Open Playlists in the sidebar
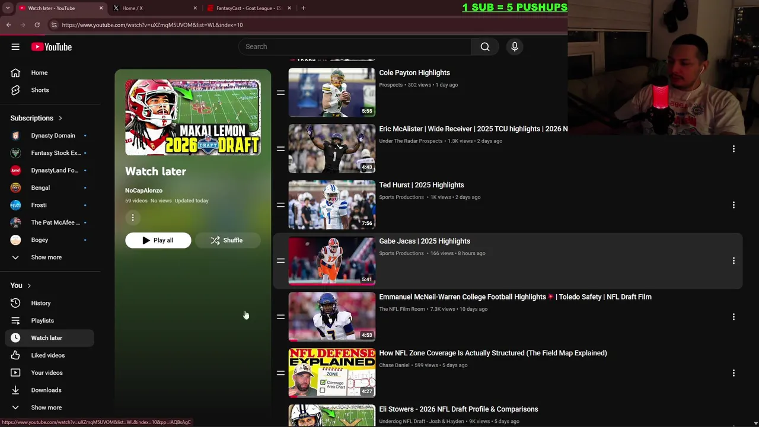 [x=50, y=320]
